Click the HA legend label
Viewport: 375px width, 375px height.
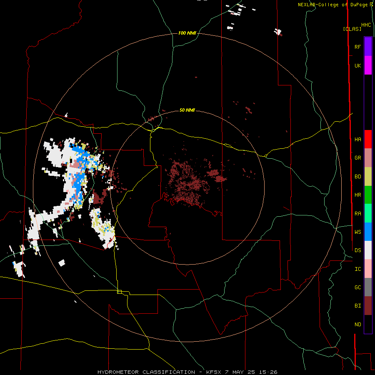click(357, 140)
